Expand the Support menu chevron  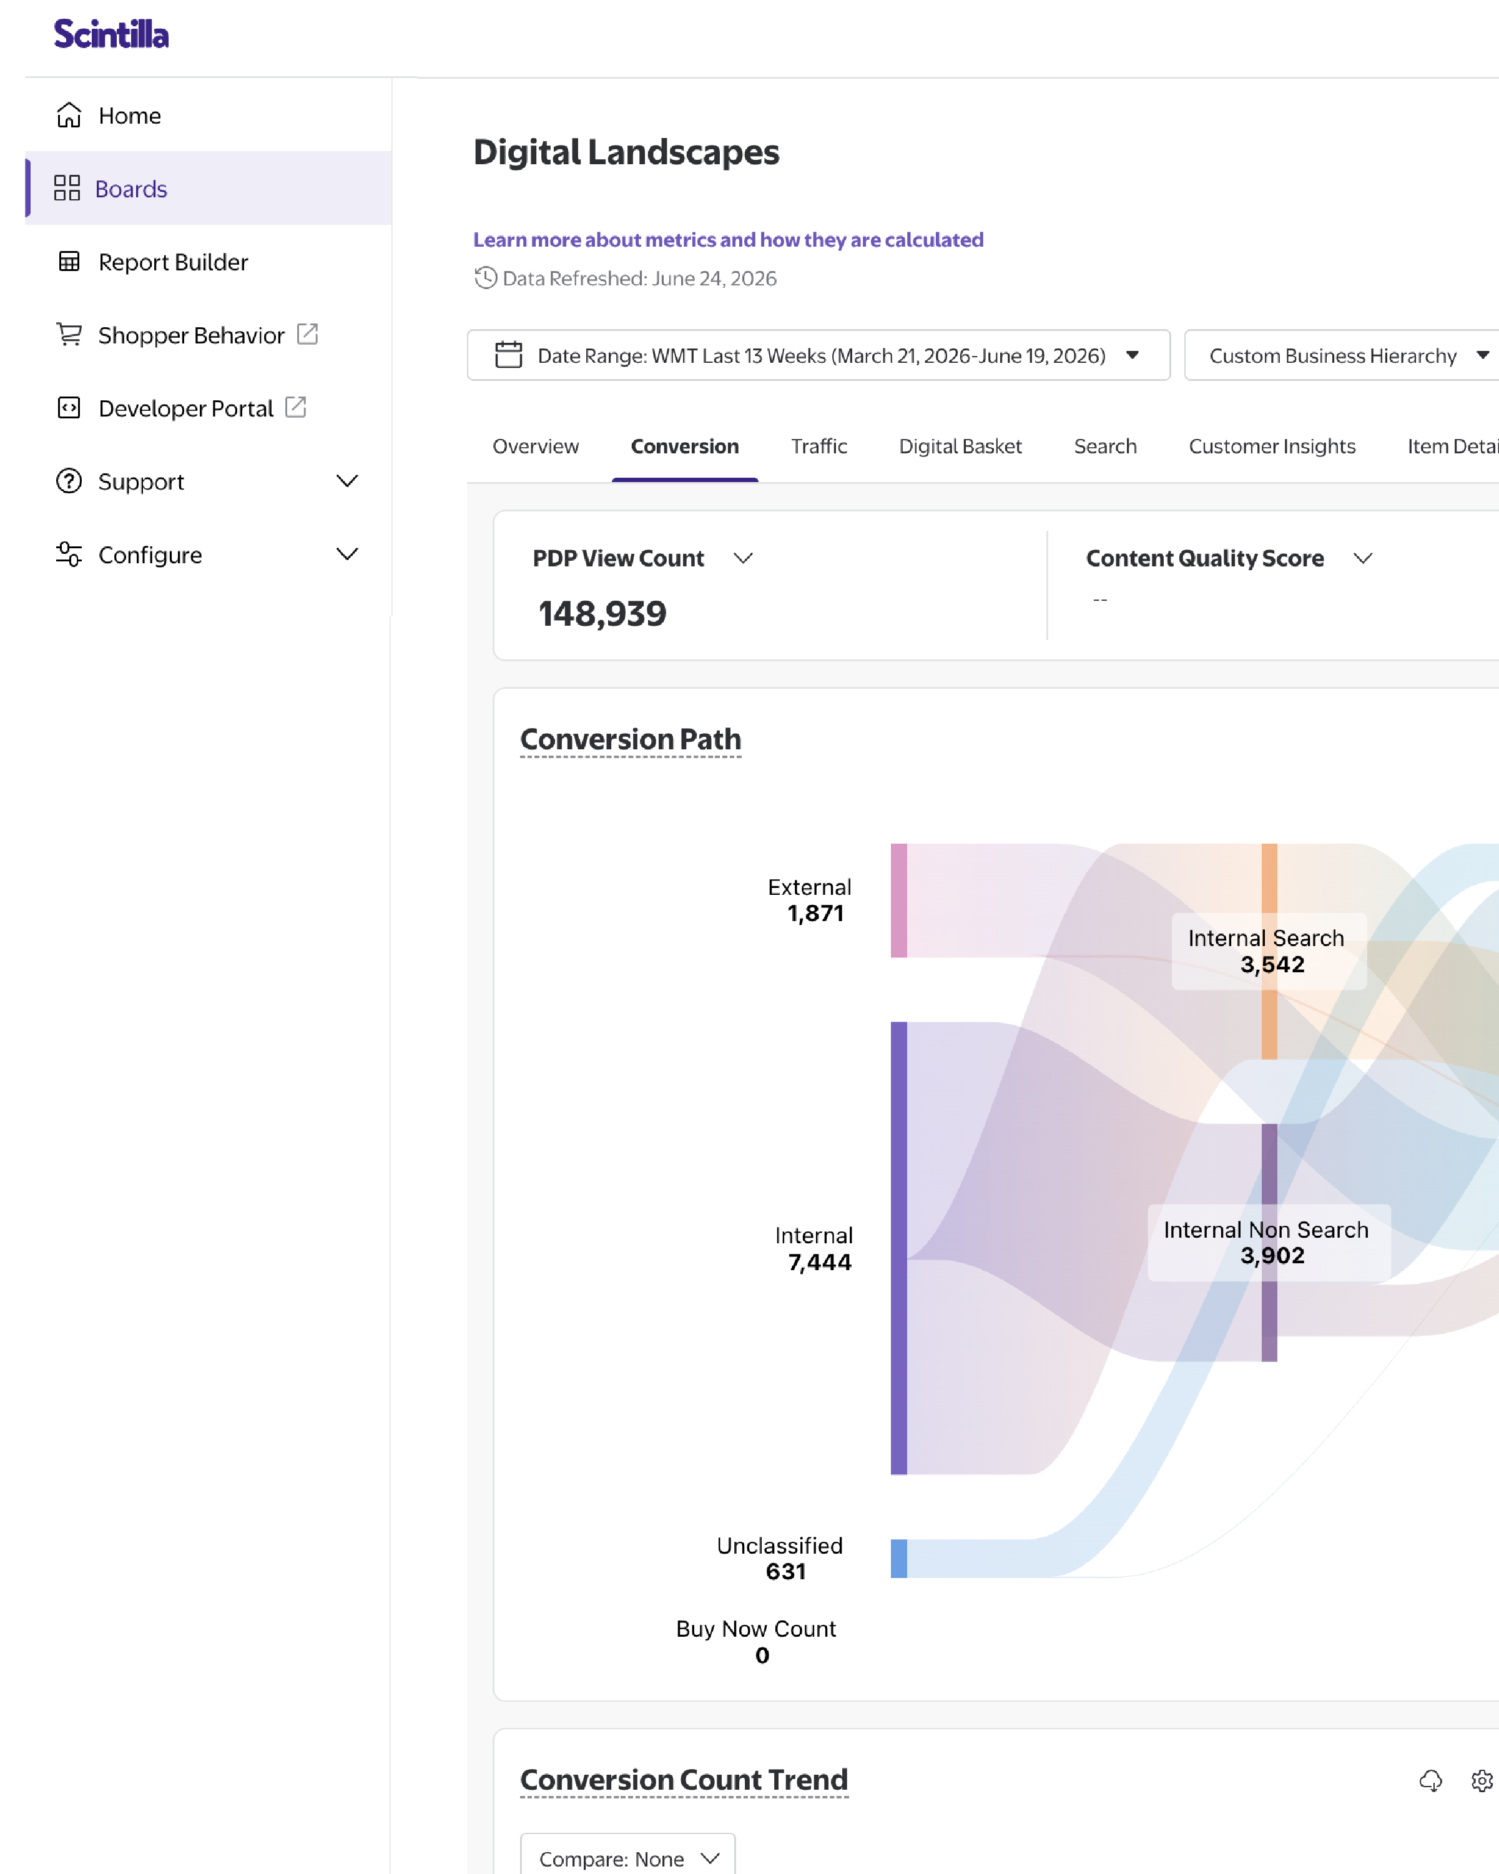(x=346, y=481)
